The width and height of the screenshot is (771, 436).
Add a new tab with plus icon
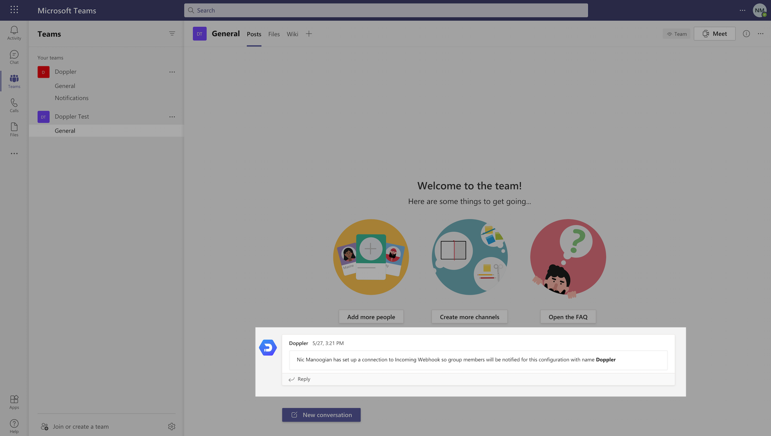click(309, 34)
